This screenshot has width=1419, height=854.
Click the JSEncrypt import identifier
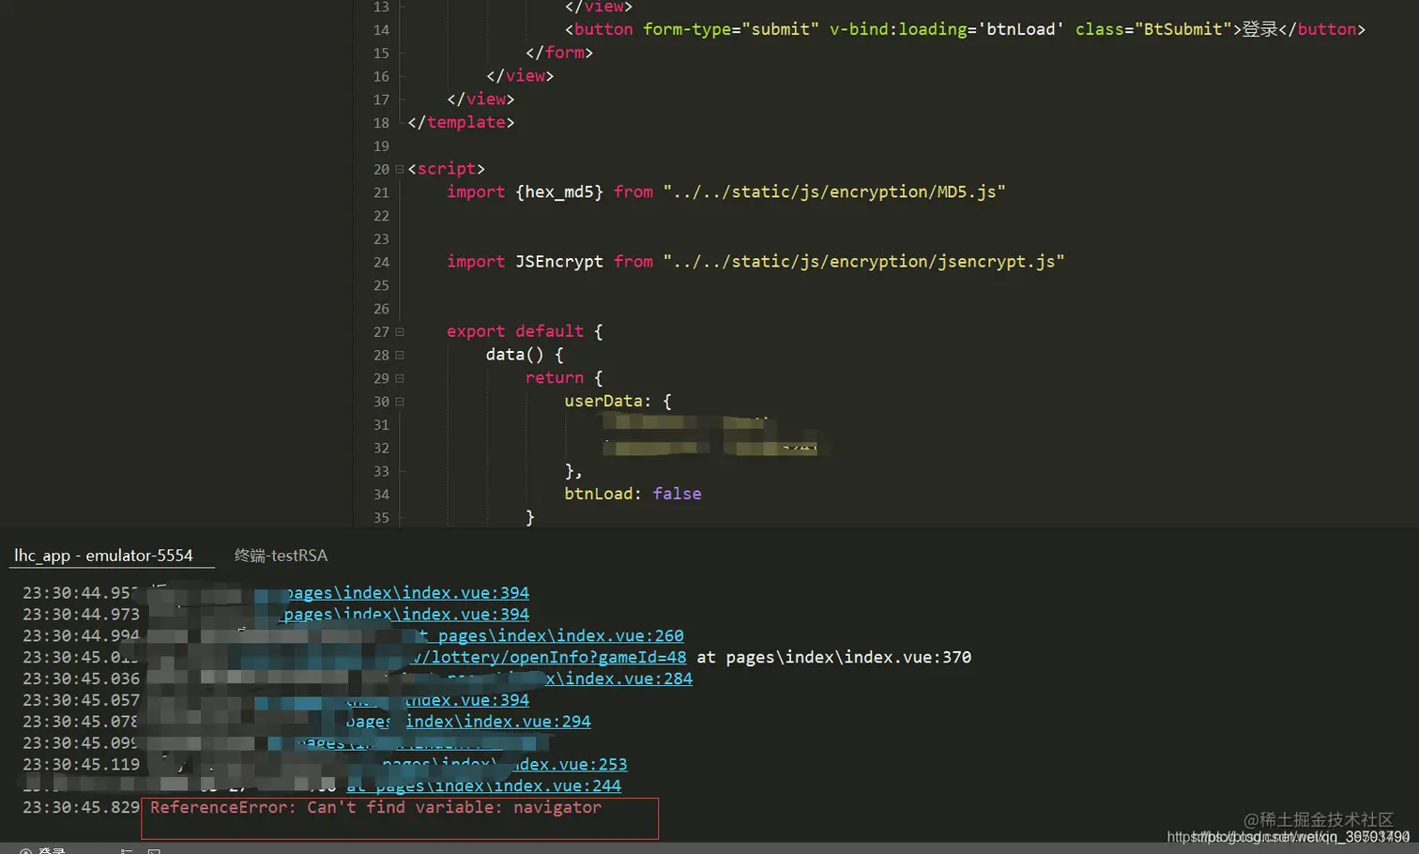(x=559, y=262)
